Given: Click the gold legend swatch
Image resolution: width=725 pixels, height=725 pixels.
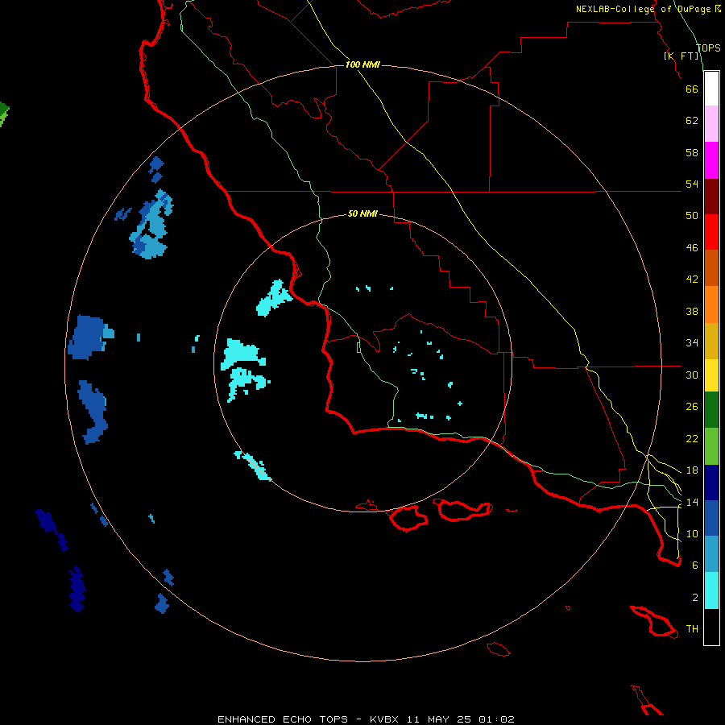Looking at the screenshot, I should point(711,342).
